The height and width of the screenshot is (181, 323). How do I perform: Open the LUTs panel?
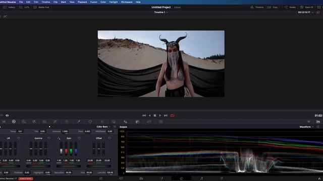pyautogui.click(x=24, y=7)
